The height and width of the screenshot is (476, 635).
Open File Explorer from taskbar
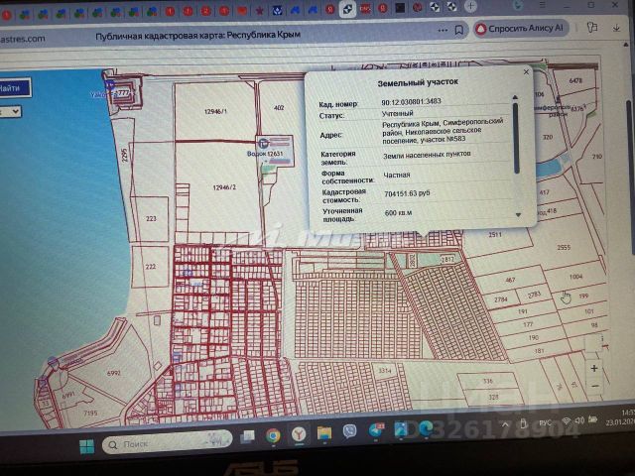(324, 433)
